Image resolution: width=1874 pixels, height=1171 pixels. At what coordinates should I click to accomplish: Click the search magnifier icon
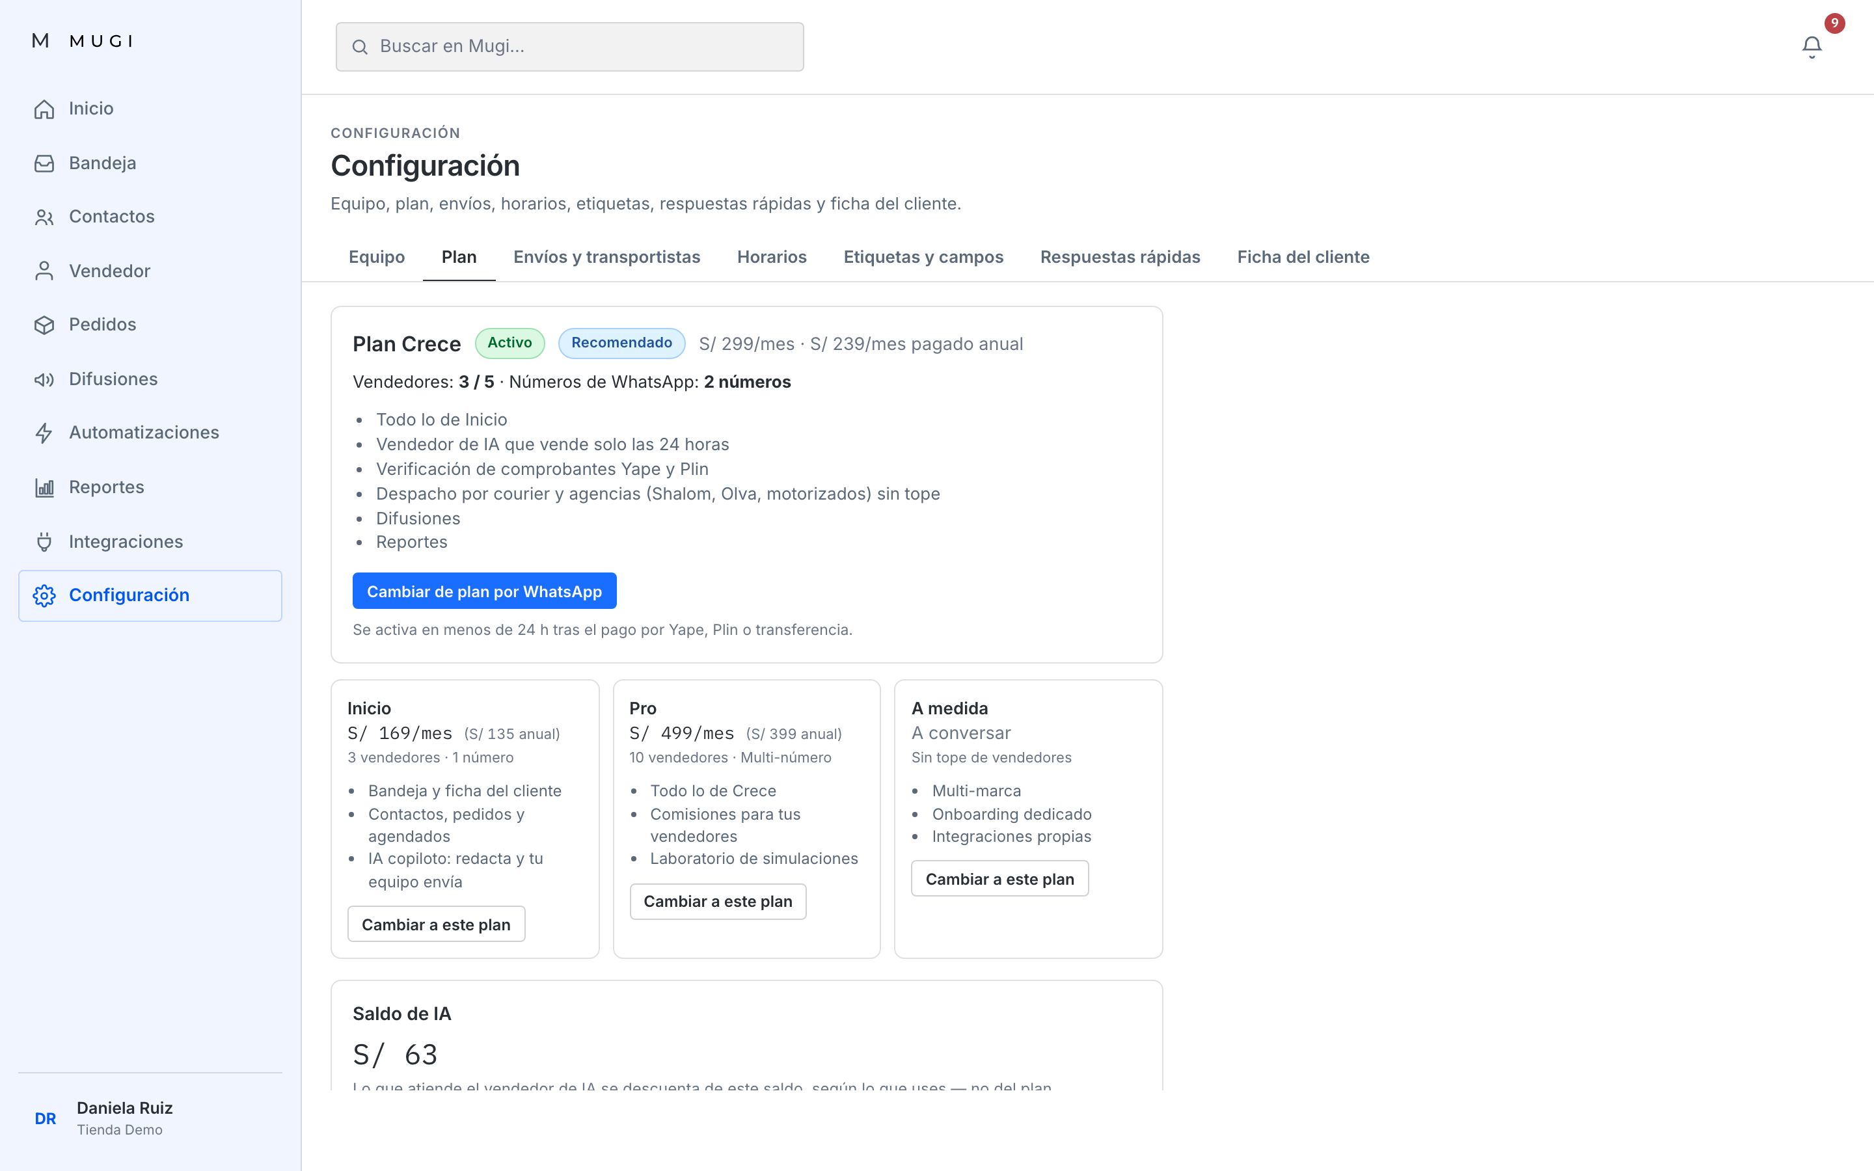(359, 47)
